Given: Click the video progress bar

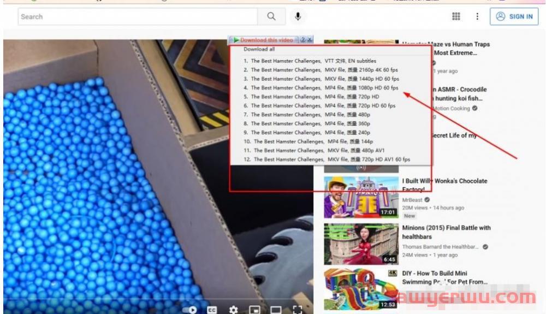Looking at the screenshot, I should point(158,299).
